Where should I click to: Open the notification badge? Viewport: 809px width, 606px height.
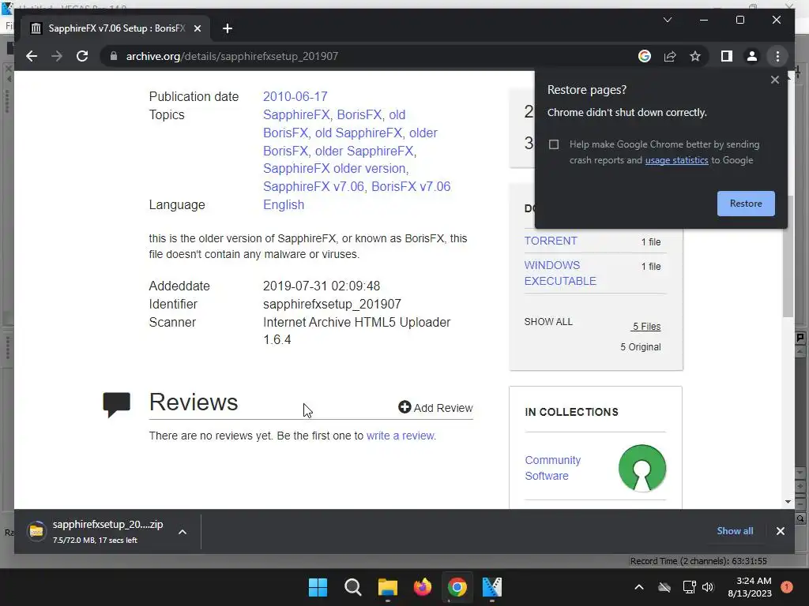tap(787, 587)
